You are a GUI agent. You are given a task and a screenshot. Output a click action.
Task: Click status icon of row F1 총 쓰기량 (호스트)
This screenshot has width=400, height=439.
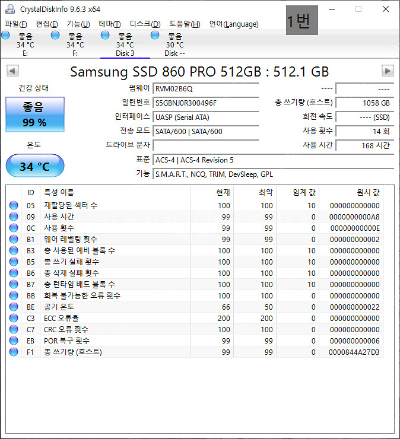pyautogui.click(x=14, y=352)
